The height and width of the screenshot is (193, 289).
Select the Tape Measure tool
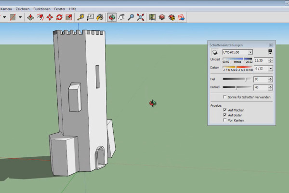click(81, 17)
